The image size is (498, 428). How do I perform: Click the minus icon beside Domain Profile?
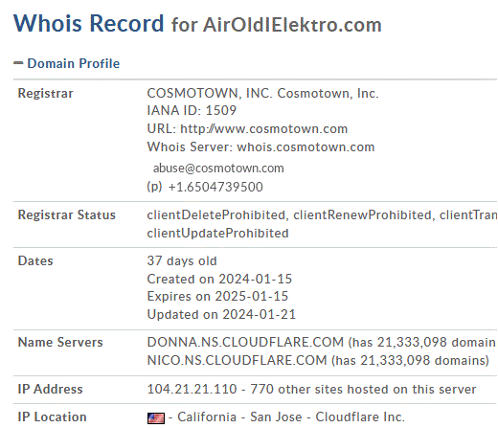(x=18, y=63)
